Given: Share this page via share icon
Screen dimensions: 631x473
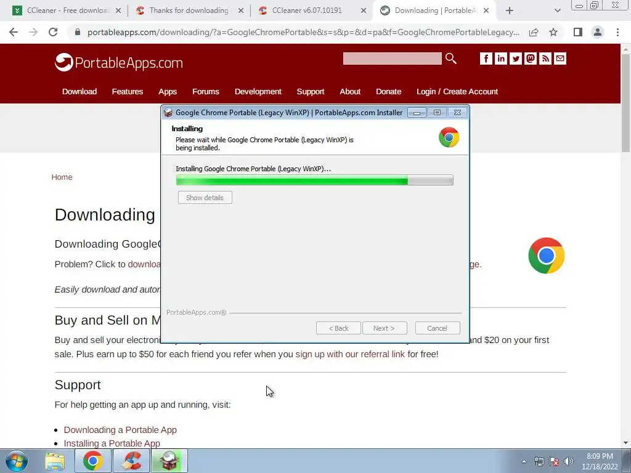Looking at the screenshot, I should pos(534,32).
